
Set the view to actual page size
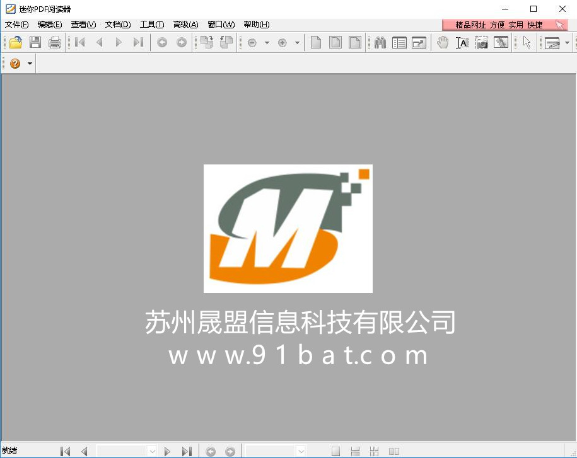click(x=316, y=42)
